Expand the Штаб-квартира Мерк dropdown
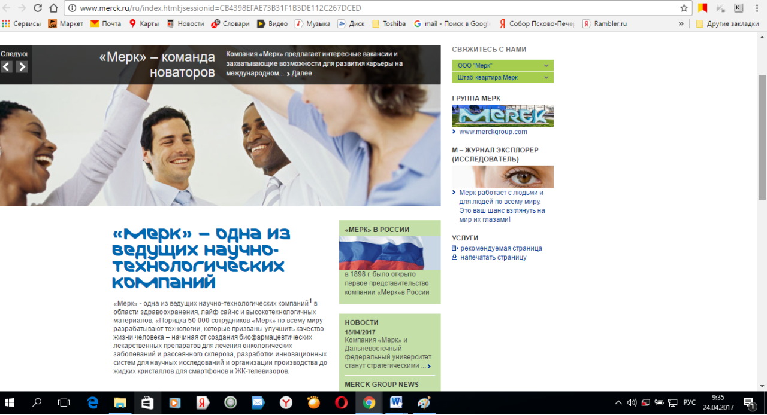 (503, 78)
